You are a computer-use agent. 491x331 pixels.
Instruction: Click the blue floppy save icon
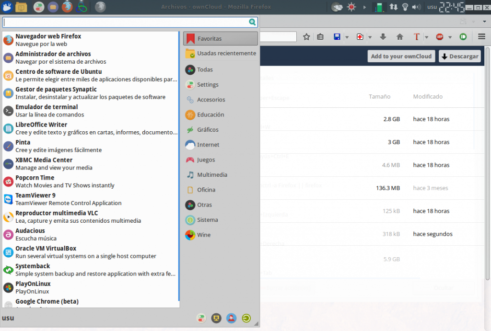[x=337, y=37]
